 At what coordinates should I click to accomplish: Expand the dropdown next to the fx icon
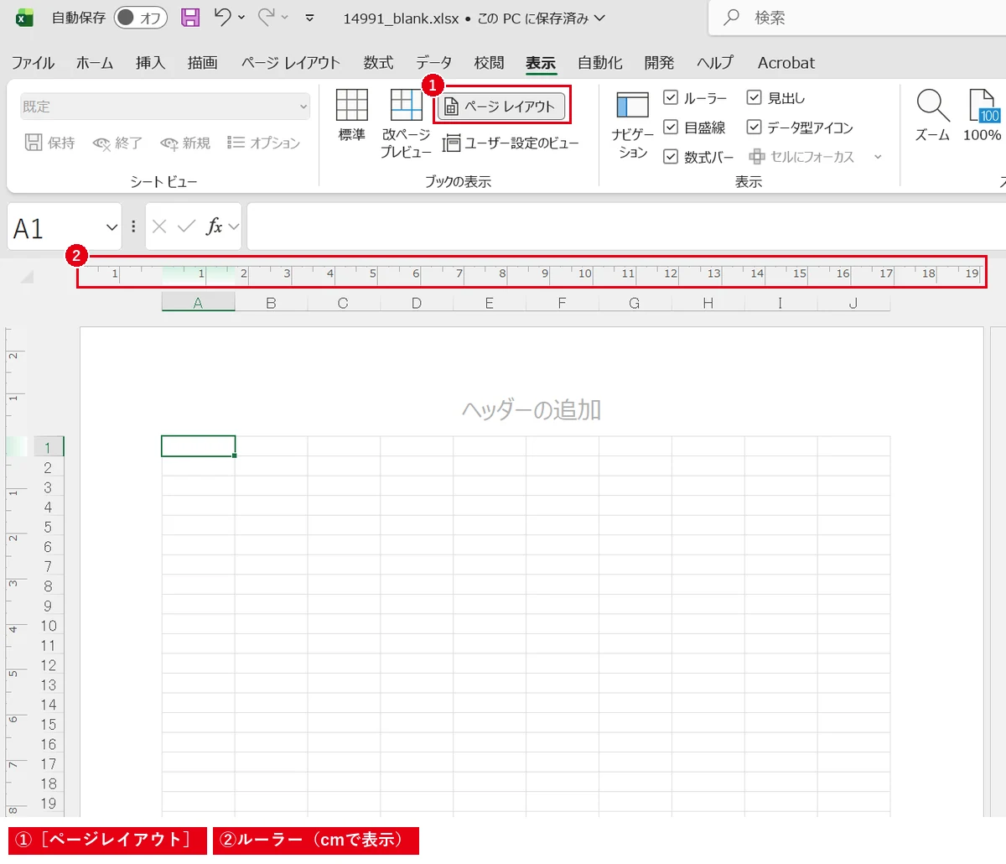pos(234,227)
